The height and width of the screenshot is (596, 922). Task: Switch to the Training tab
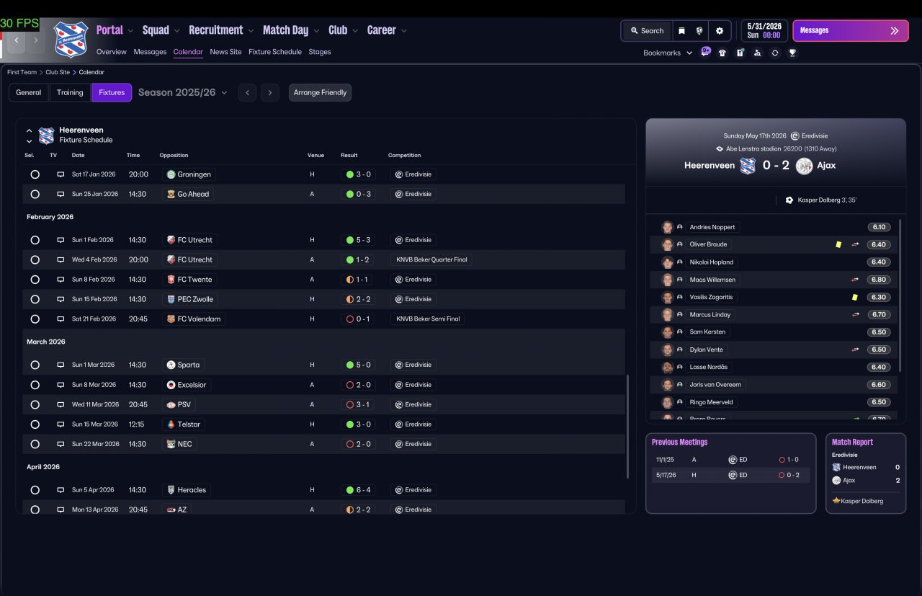tap(70, 92)
